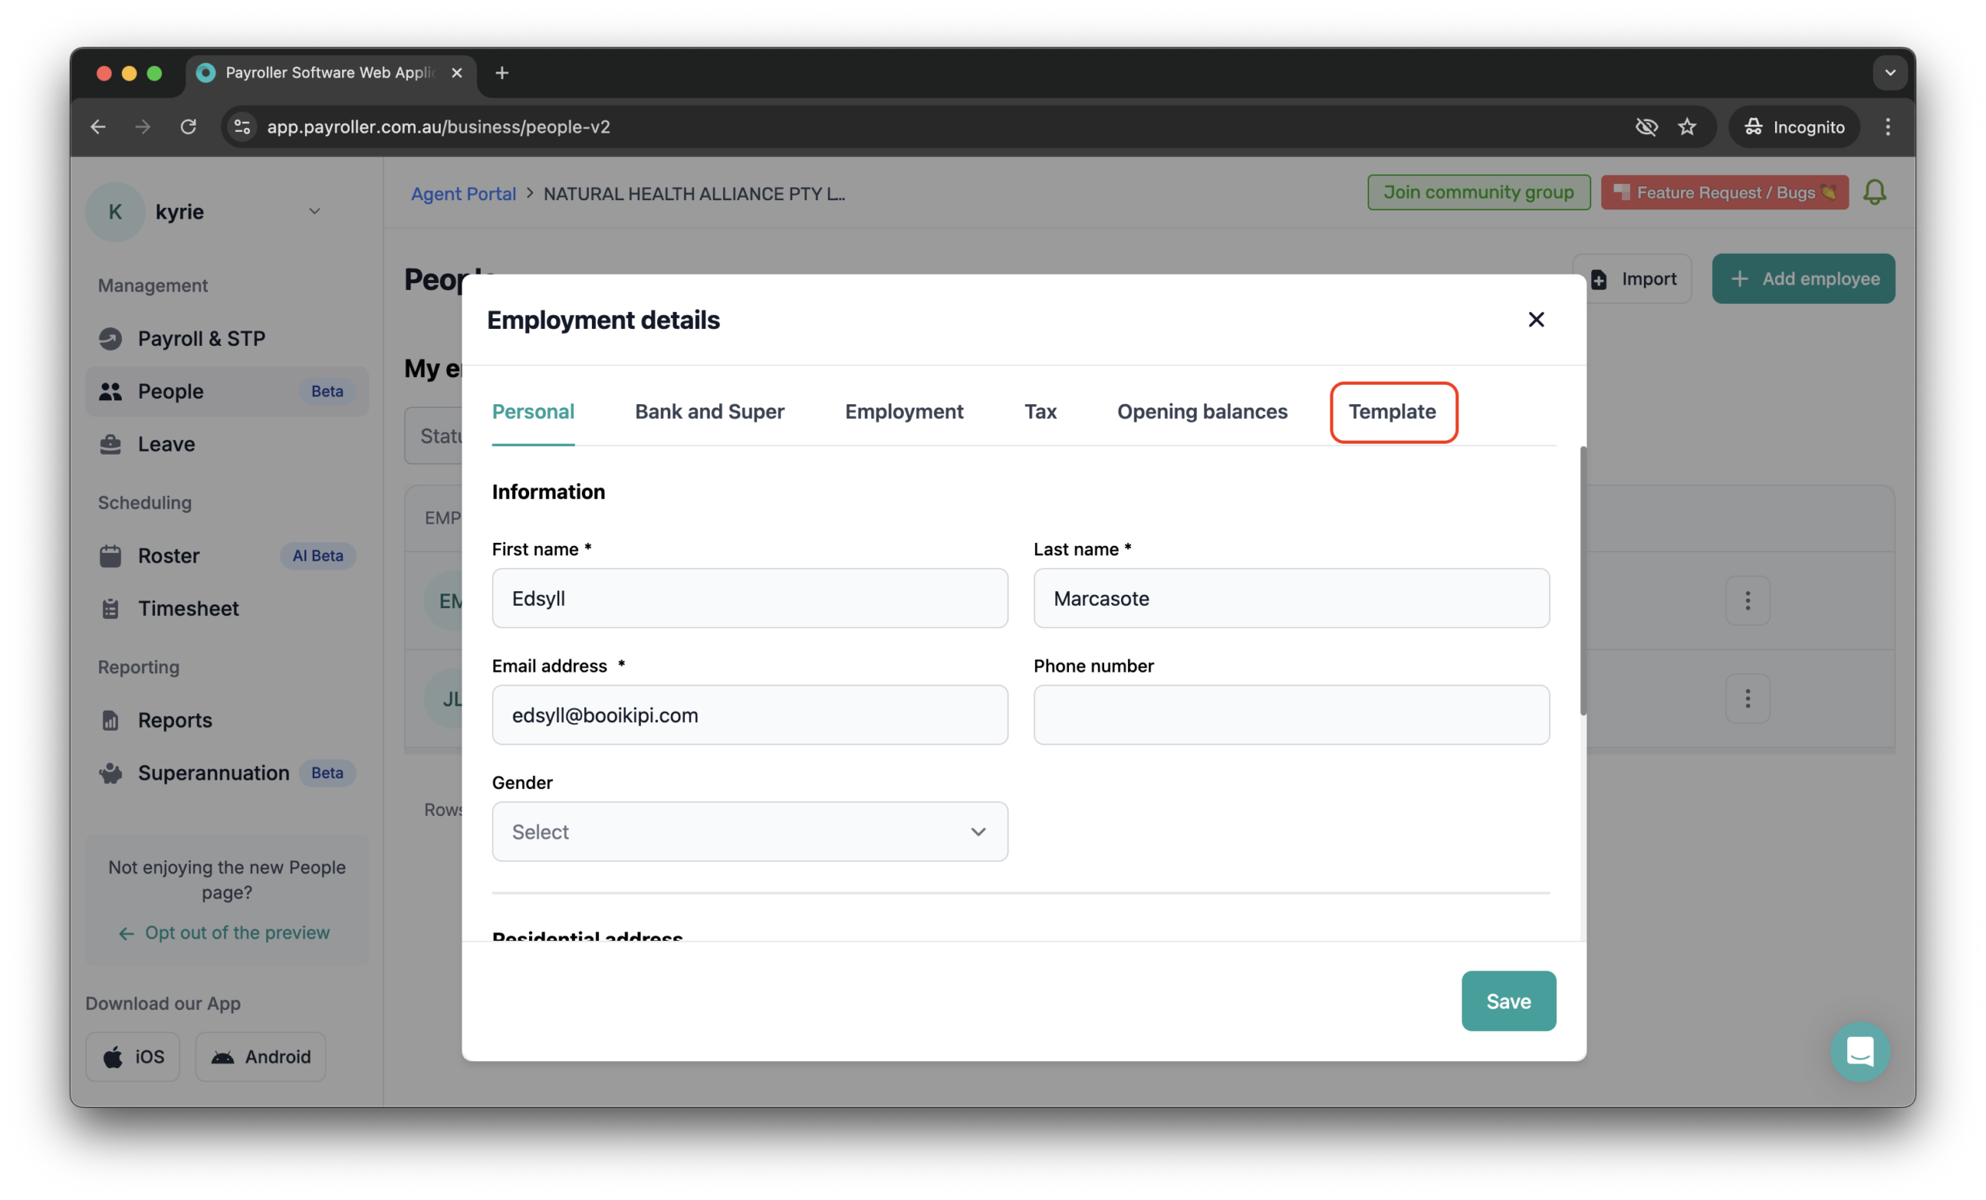Click the iOS app download button

[x=133, y=1056]
